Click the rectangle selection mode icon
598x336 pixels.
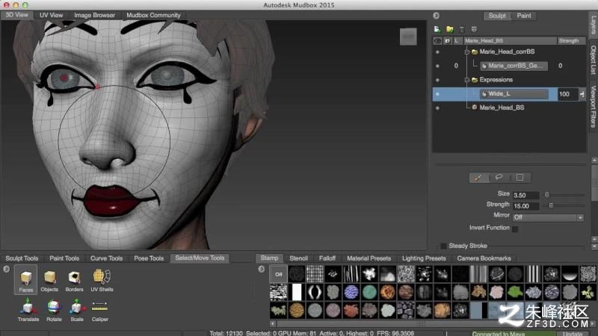[520, 178]
